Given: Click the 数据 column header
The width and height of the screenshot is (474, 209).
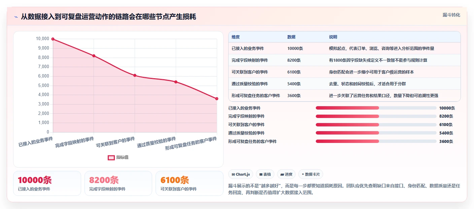Looking at the screenshot, I should click(x=291, y=37).
